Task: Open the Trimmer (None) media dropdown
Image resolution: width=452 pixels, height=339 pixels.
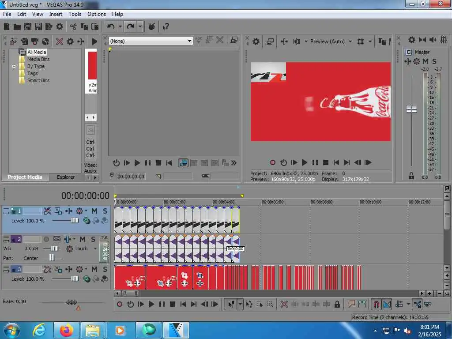Action: 151,41
